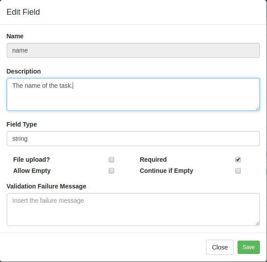Tick the Allow Empty checkbox
Screen dimensions: 267x262
[x=111, y=171]
